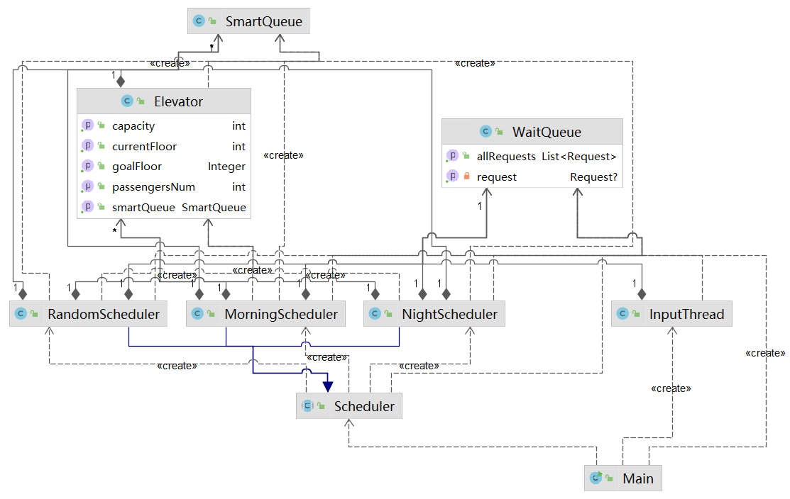Click the SmartQueue class icon
This screenshot has width=790, height=499.
click(199, 21)
